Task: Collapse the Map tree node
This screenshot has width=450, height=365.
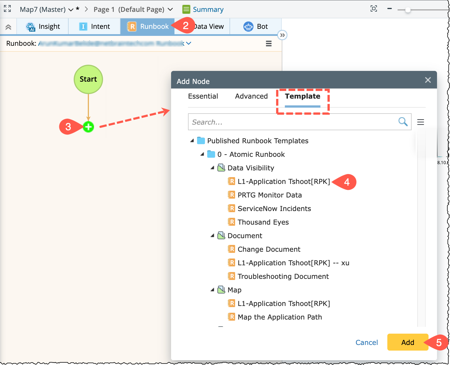Action: [x=212, y=290]
